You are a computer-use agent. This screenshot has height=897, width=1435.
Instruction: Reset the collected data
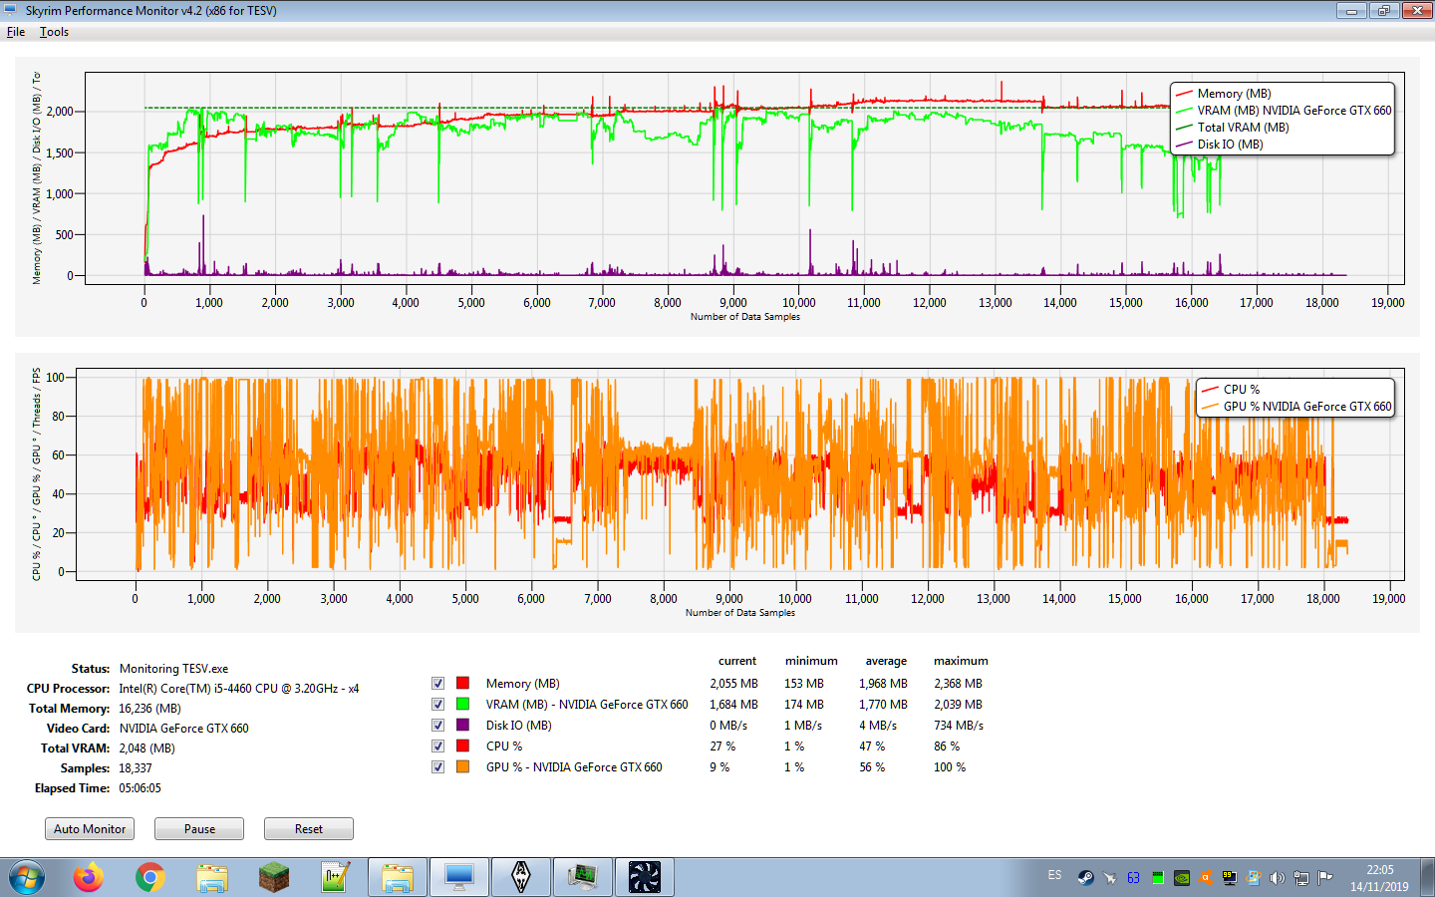pos(309,829)
